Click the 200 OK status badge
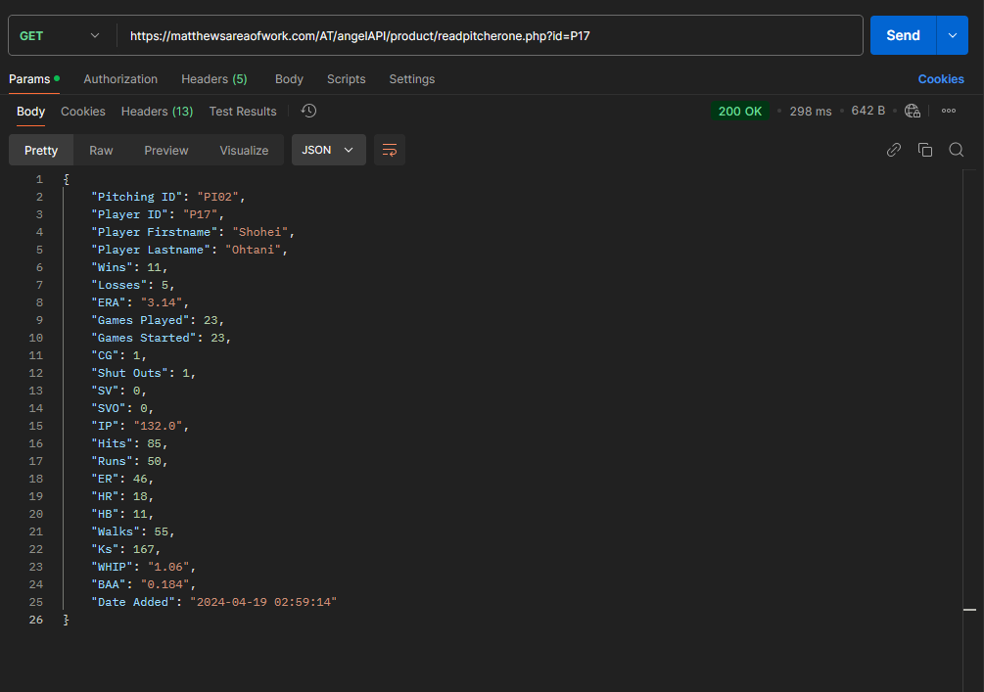984x692 pixels. tap(740, 111)
